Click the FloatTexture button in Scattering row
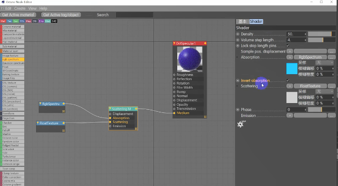This screenshot has height=186, width=338. tap(310, 86)
